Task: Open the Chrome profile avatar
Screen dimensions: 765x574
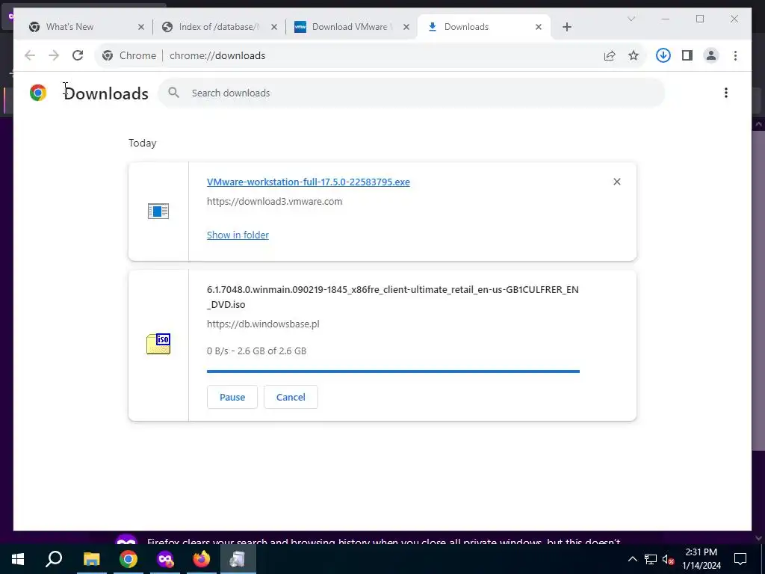Action: click(711, 55)
